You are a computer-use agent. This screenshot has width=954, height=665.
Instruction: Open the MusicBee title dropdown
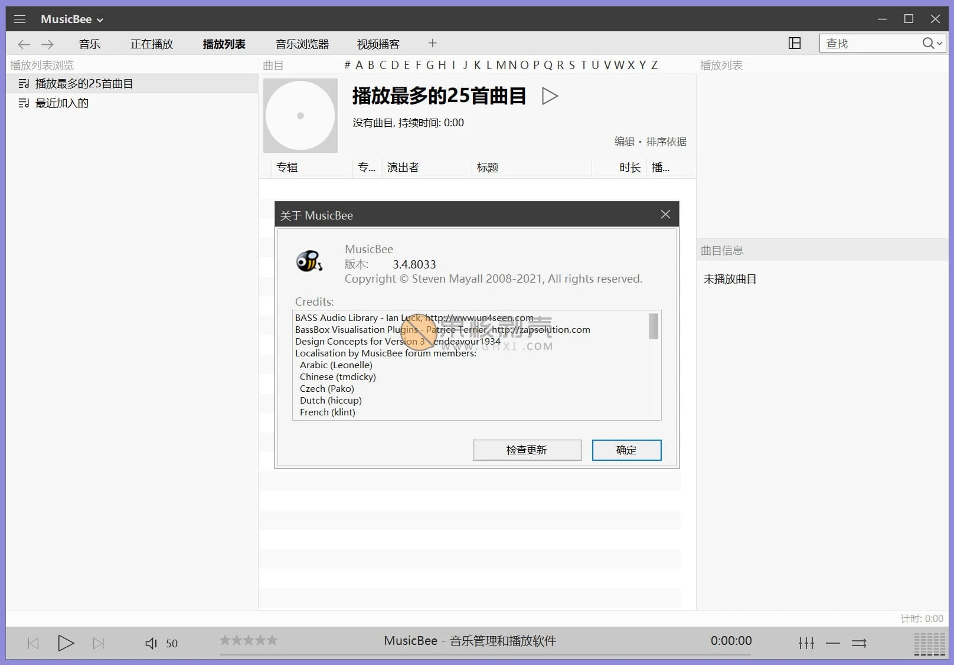click(72, 19)
